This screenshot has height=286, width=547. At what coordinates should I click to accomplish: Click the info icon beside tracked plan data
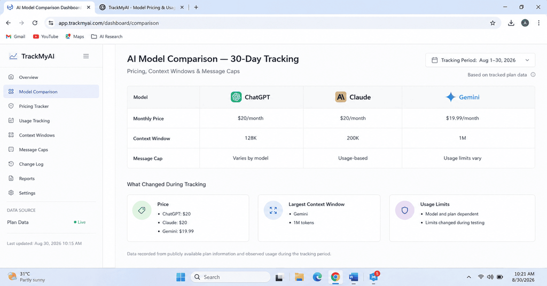(533, 75)
